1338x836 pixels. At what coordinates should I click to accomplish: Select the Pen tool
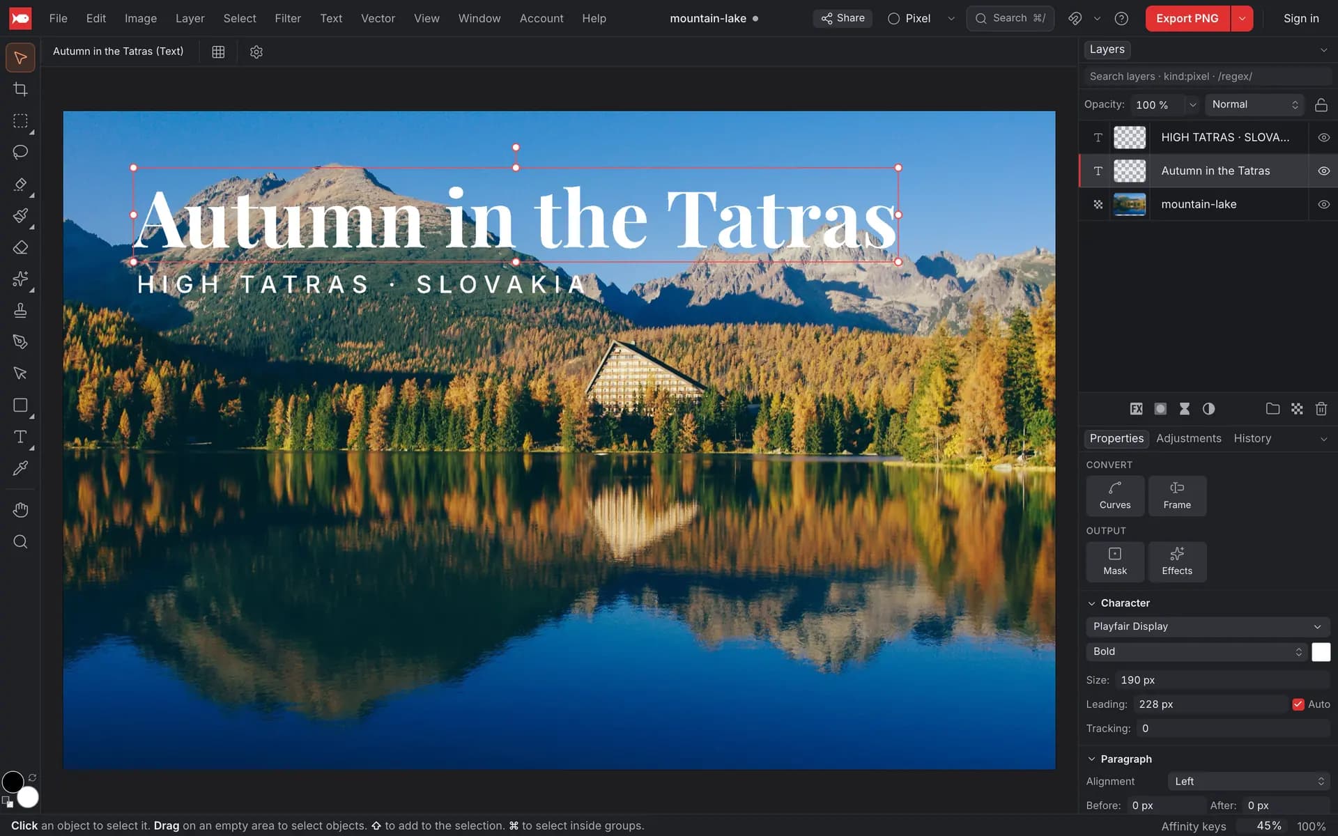click(x=20, y=341)
